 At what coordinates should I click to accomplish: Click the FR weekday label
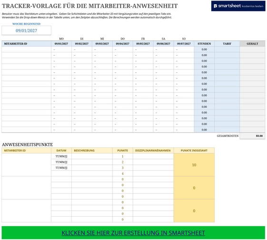click(143, 39)
